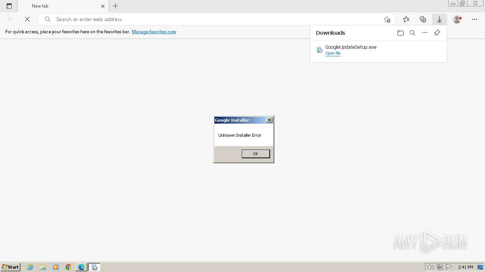Stop loading the page
This screenshot has width=485, height=272.
coord(27,19)
